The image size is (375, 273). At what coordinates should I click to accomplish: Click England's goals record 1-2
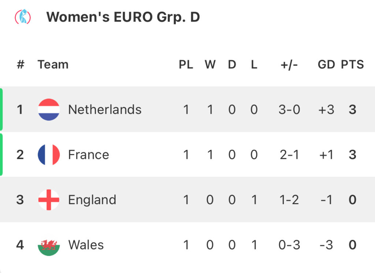click(289, 200)
